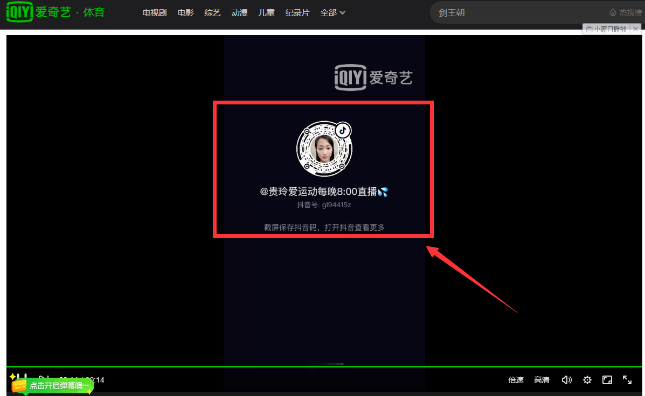
Task: Expand the 全部 categories dropdown
Action: (332, 13)
